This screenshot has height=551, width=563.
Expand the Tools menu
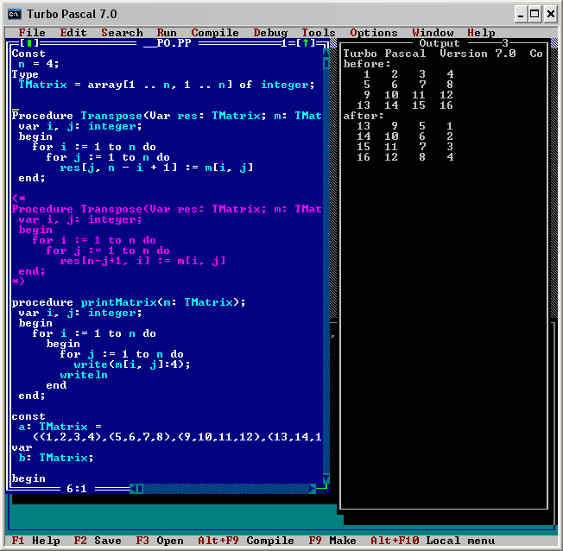[319, 33]
